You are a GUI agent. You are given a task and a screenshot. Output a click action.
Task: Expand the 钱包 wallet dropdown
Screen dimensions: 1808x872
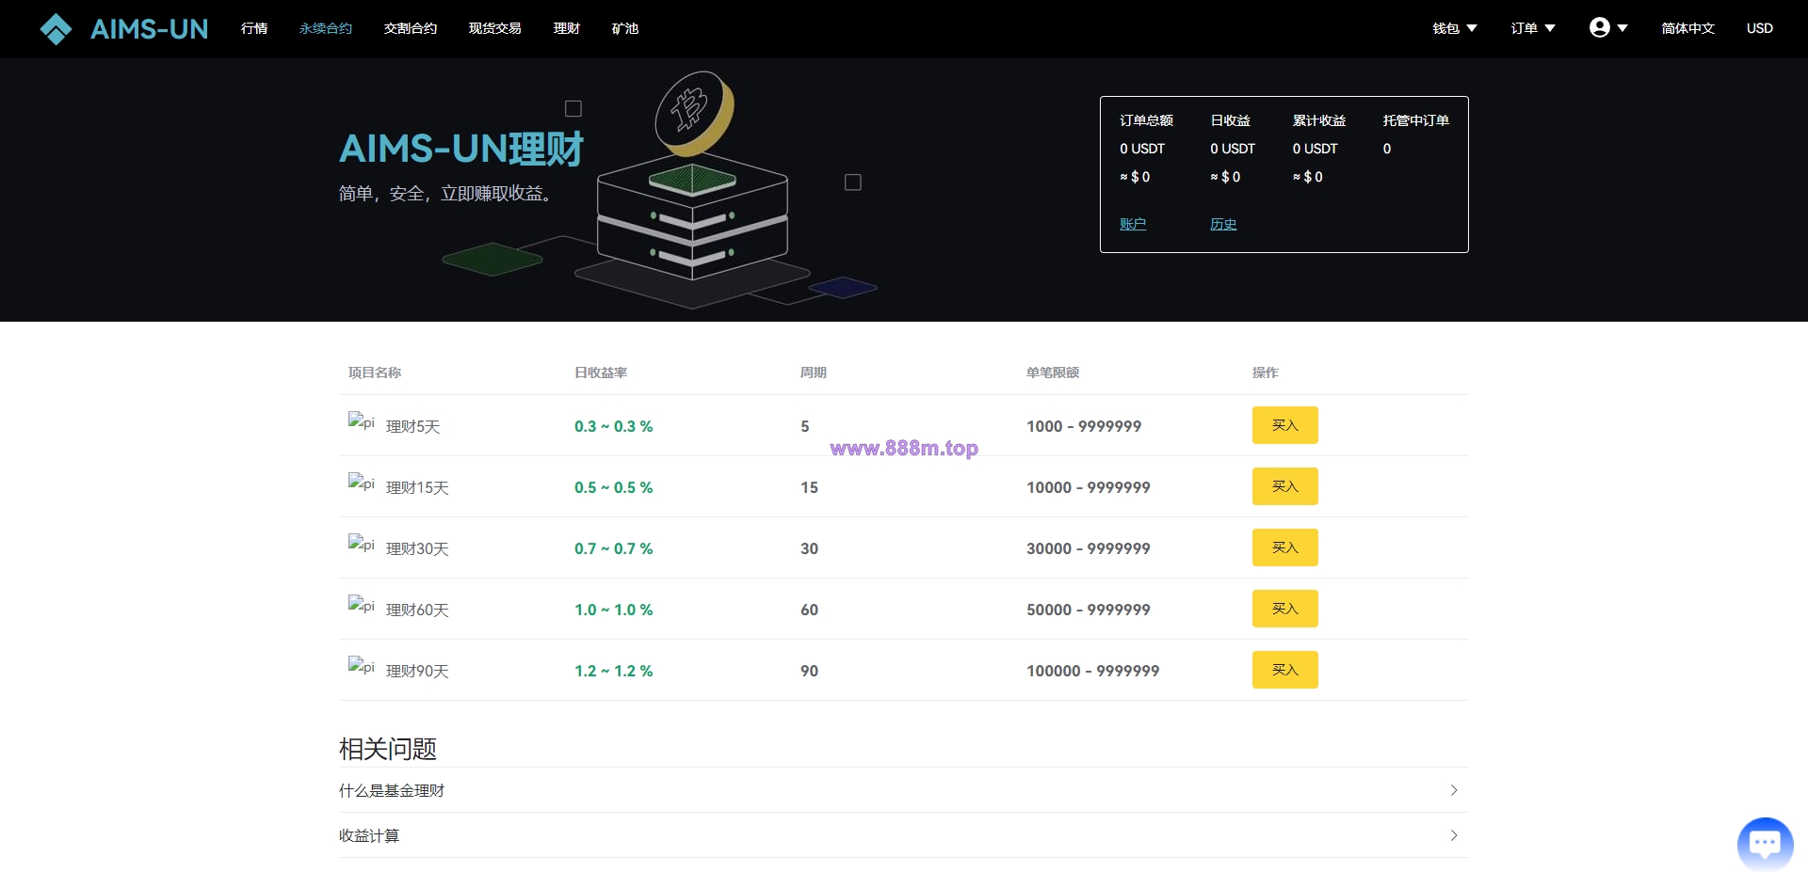click(1455, 28)
